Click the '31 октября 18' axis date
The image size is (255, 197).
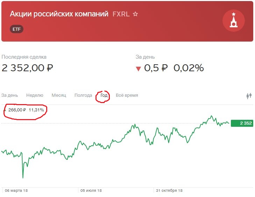[x=169, y=190]
